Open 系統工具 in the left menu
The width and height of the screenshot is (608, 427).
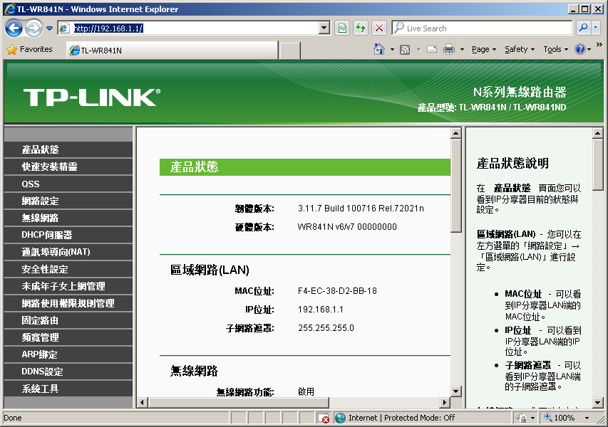[x=68, y=389]
